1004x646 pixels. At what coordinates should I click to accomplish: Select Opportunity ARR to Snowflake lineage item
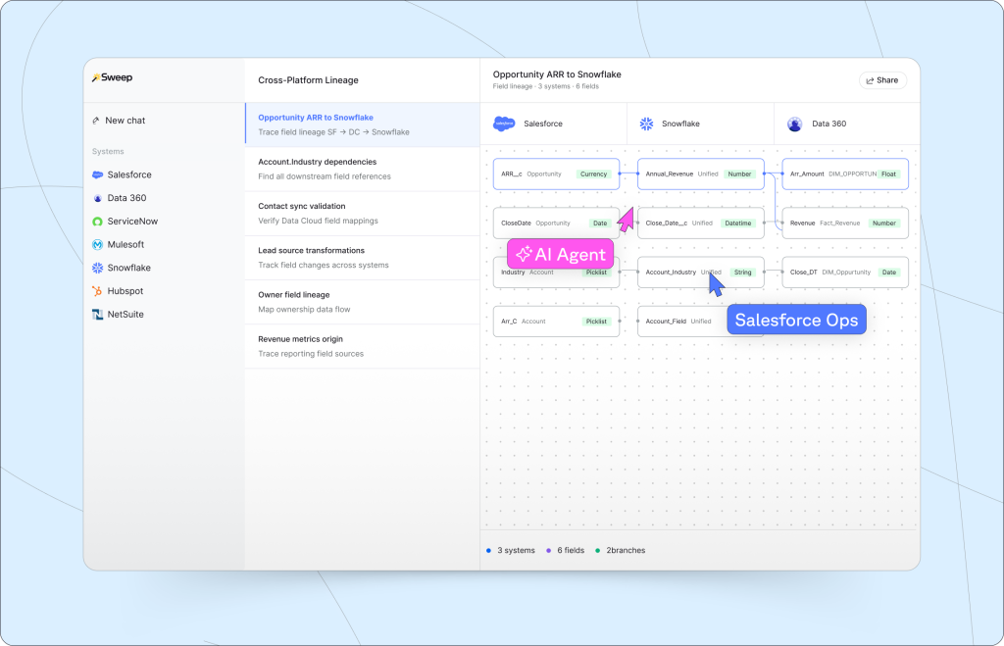(363, 124)
